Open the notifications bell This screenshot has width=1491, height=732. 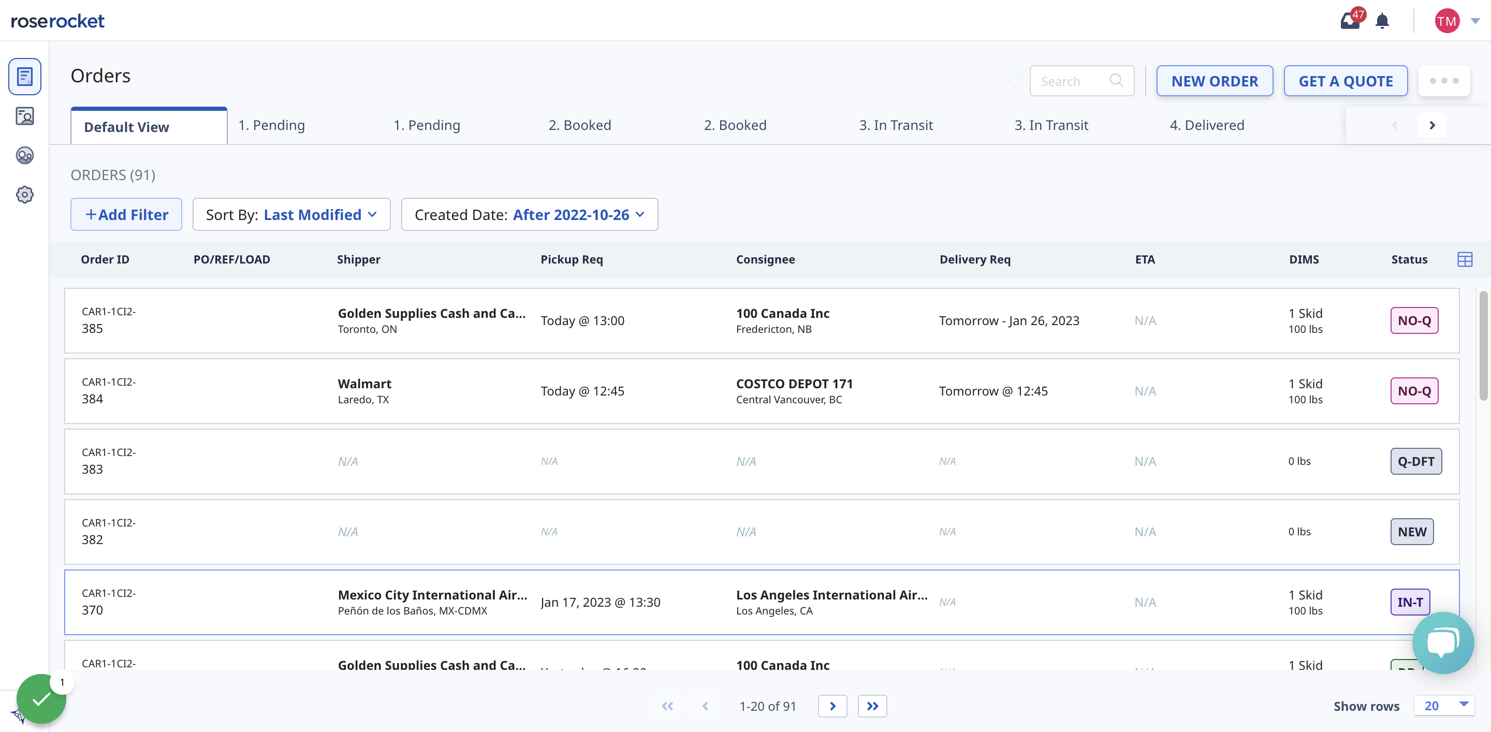tap(1382, 21)
